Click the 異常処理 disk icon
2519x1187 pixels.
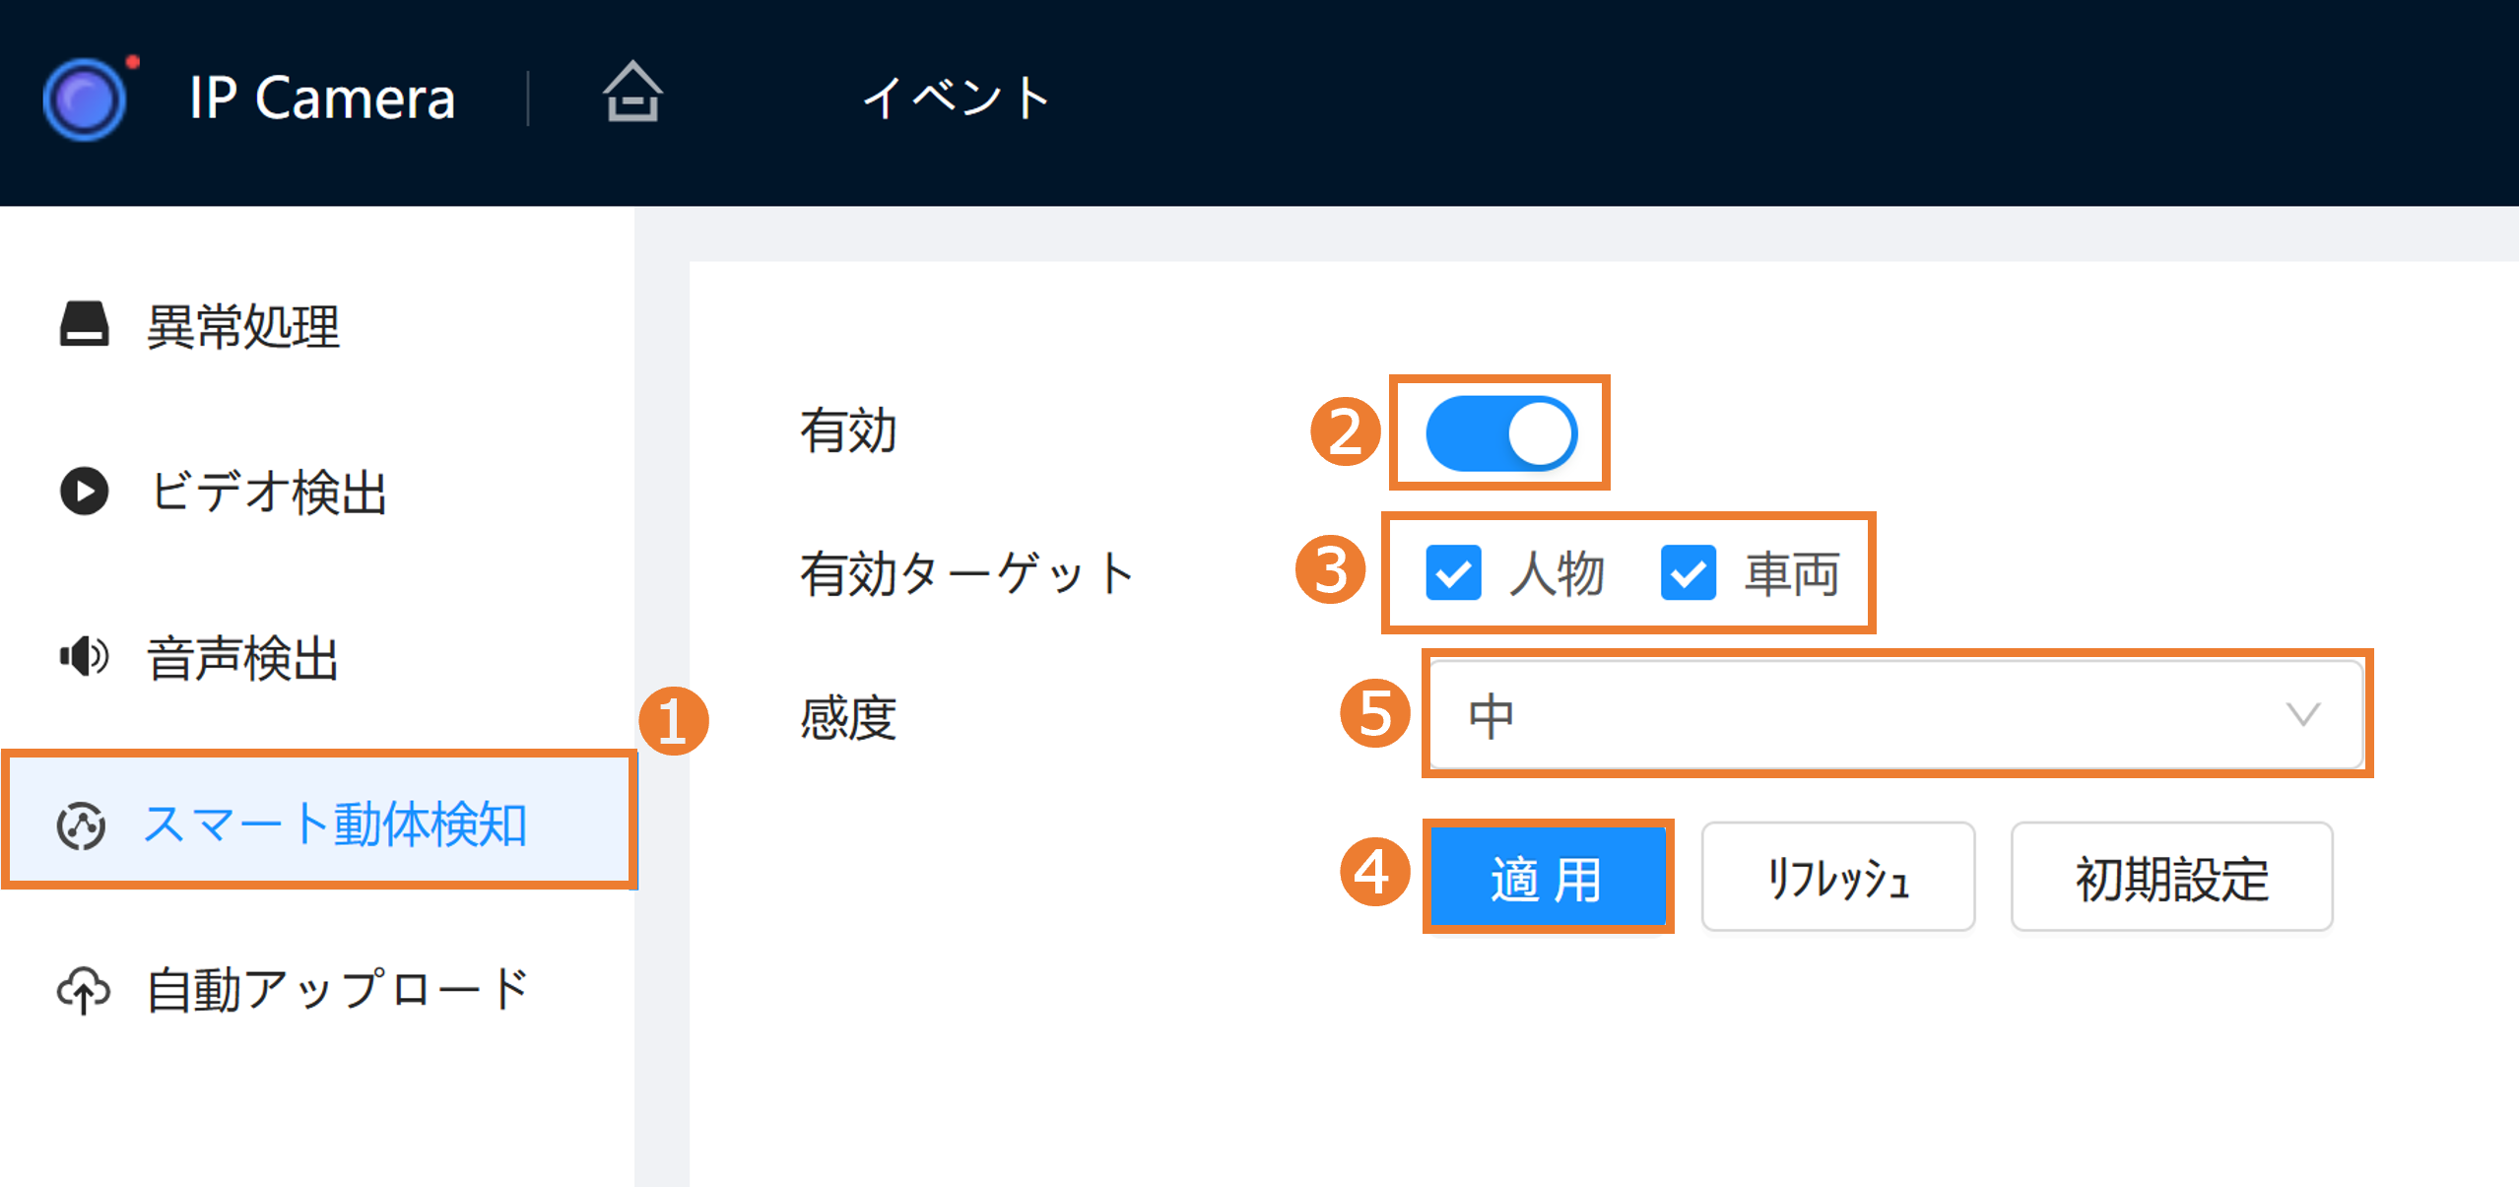click(85, 324)
